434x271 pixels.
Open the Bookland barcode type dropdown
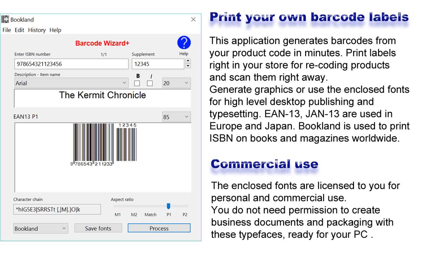pos(41,229)
